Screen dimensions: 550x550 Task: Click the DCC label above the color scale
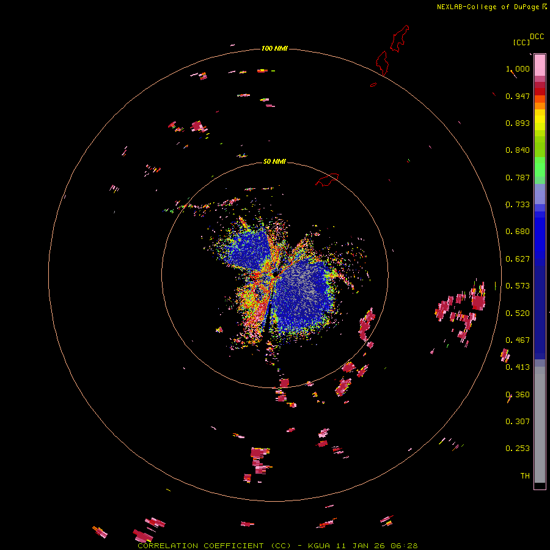pyautogui.click(x=537, y=37)
